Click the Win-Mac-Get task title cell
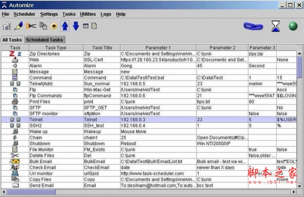This screenshot has height=197, width=304. pos(102,90)
